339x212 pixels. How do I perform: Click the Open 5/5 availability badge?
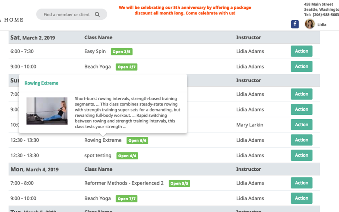(179, 183)
